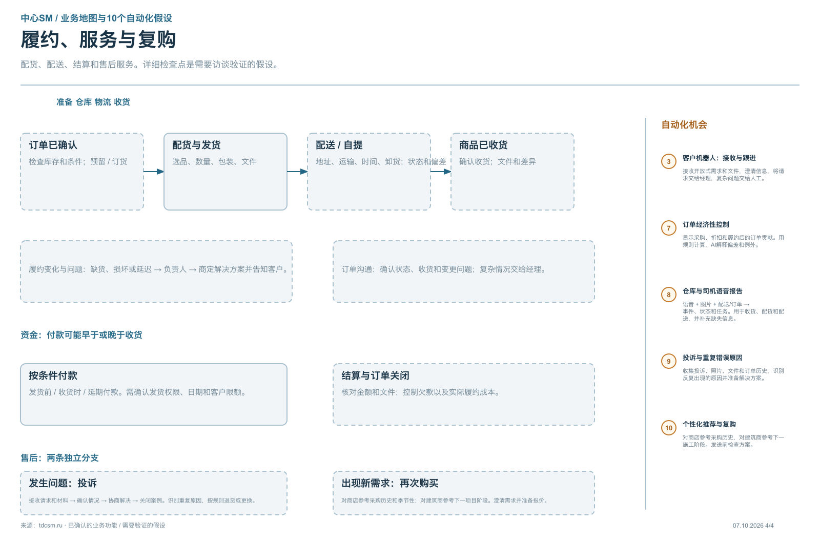
Task: Click text 选品、数量、包装、文件
Action: (214, 161)
